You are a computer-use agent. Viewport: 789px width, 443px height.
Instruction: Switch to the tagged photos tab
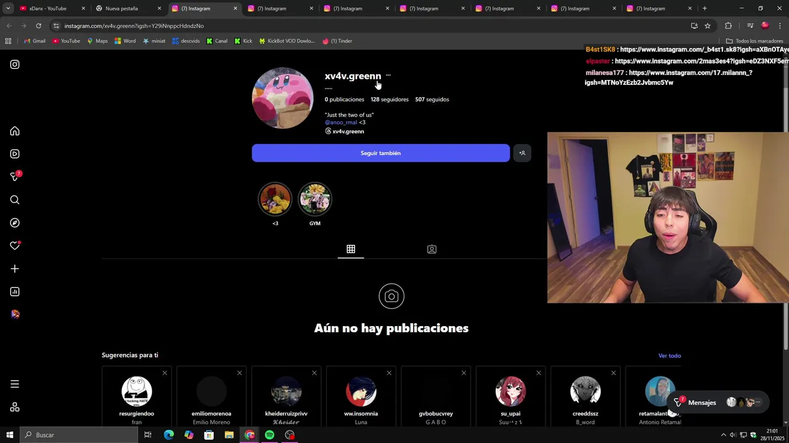pyautogui.click(x=431, y=249)
